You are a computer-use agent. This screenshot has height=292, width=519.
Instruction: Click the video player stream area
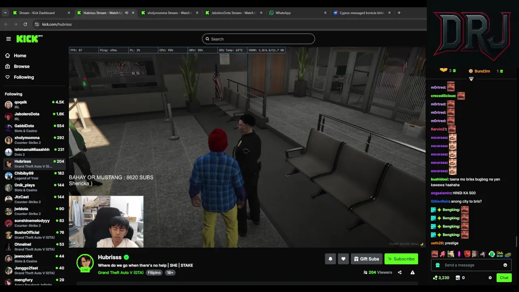click(x=247, y=147)
